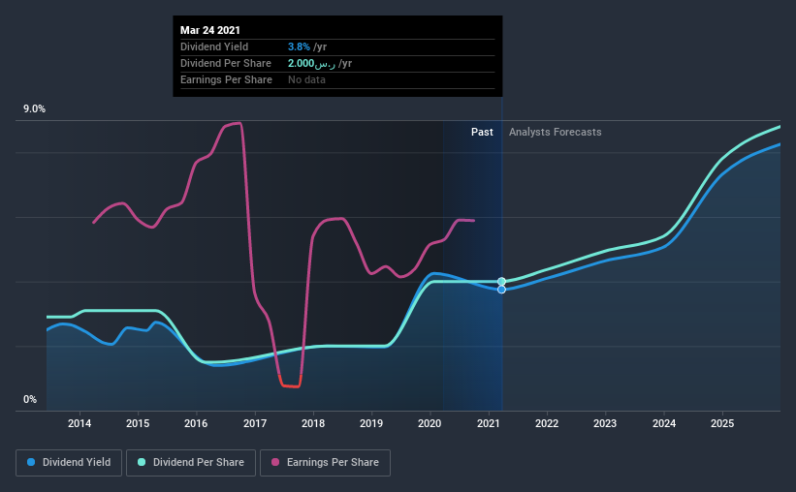Toggle the Earnings Per Share legend button
Image resolution: width=796 pixels, height=492 pixels.
[326, 463]
